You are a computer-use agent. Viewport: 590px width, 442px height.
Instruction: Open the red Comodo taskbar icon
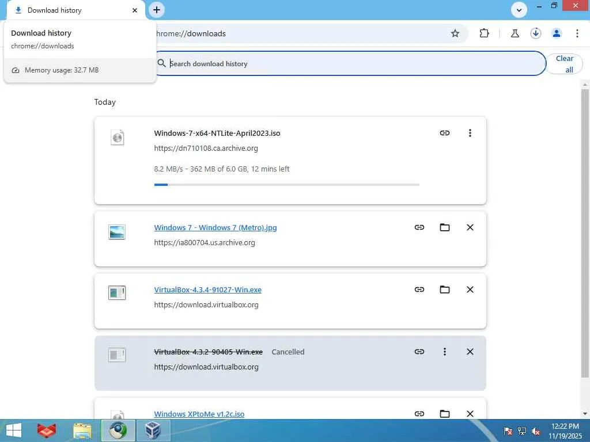point(47,430)
